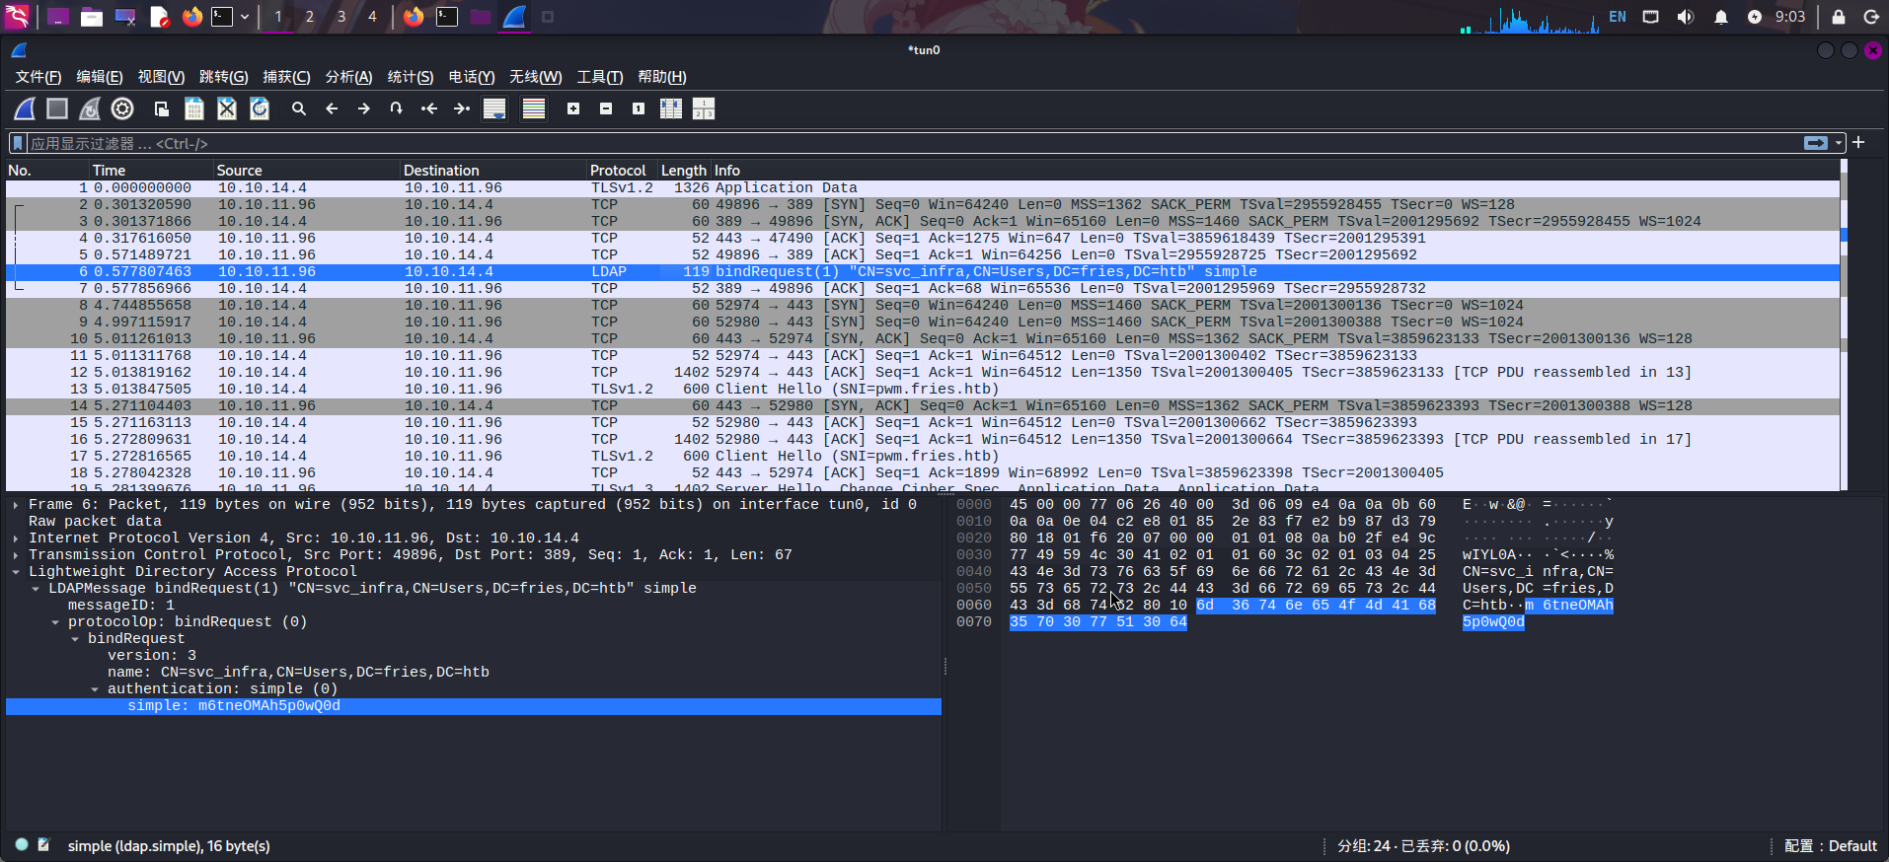This screenshot has height=862, width=1889.
Task: Open the 分析(A) menu
Action: click(x=348, y=77)
